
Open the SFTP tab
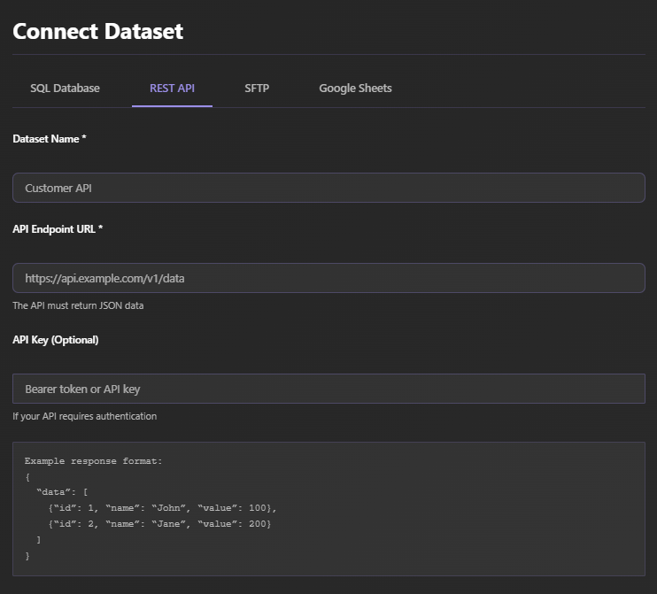[x=257, y=89]
